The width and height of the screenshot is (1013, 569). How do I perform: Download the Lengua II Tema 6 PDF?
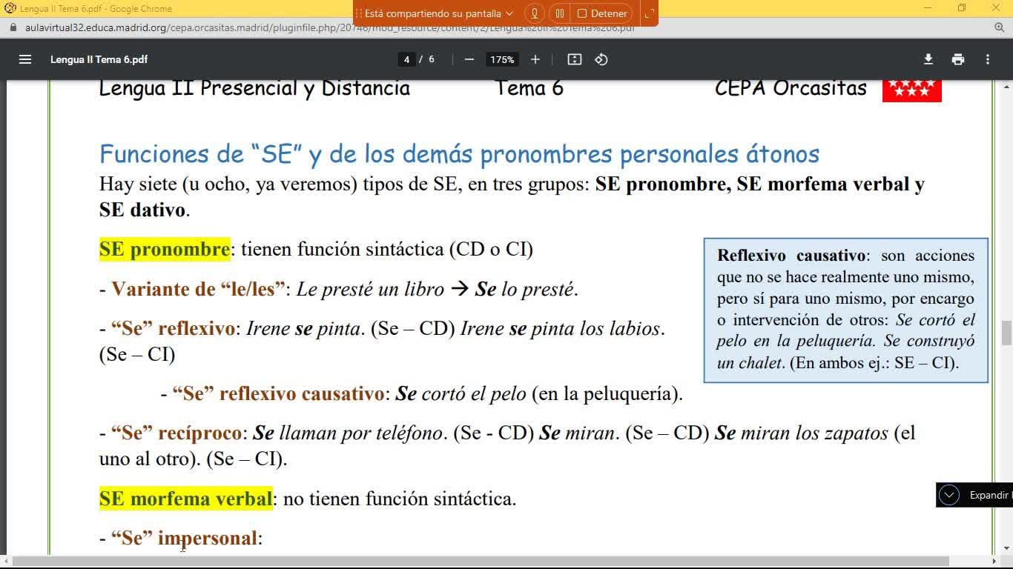point(928,59)
